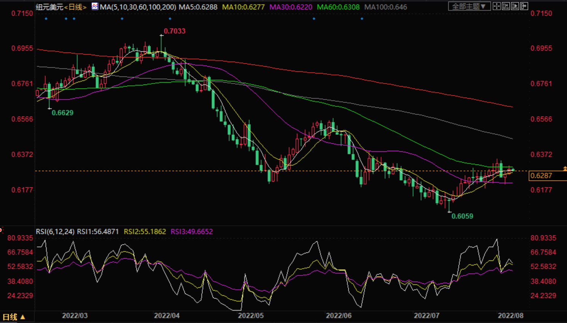Click the current price tag 0.6287
567x323 pixels.
tap(541, 176)
